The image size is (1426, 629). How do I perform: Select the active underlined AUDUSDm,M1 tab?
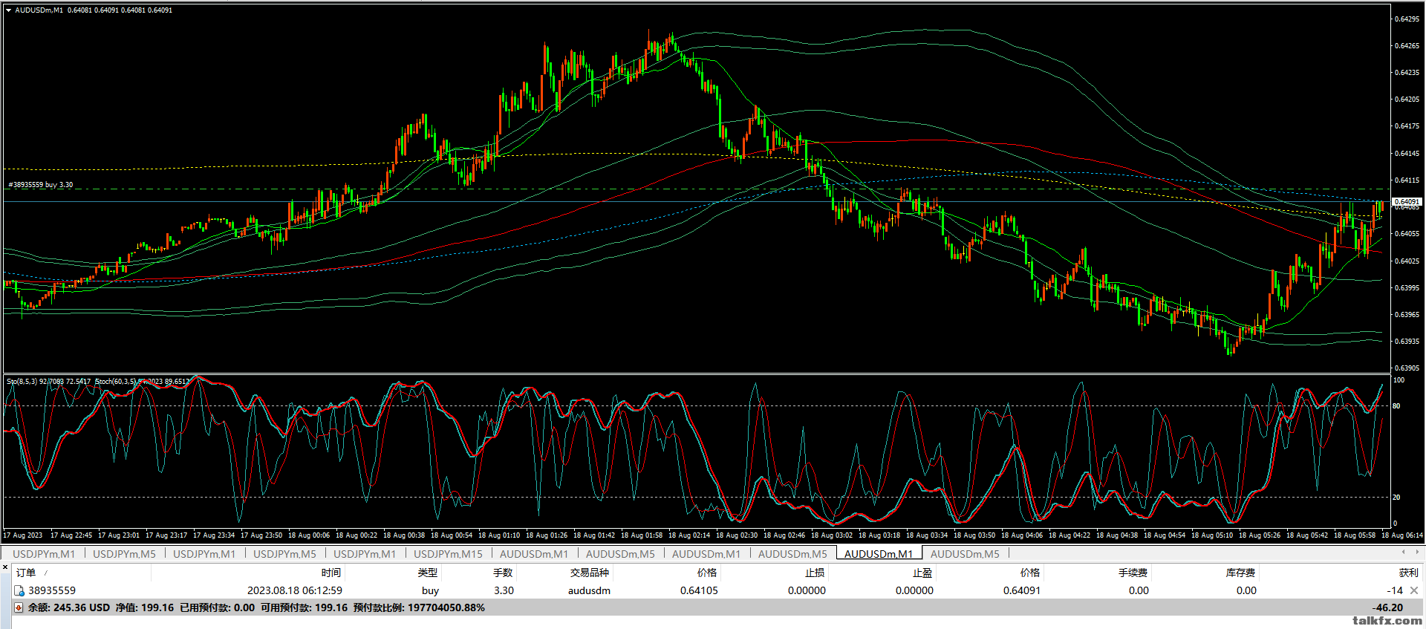pos(879,554)
